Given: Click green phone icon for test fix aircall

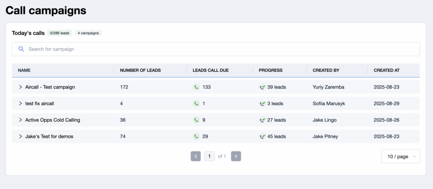Looking at the screenshot, I should [x=196, y=104].
